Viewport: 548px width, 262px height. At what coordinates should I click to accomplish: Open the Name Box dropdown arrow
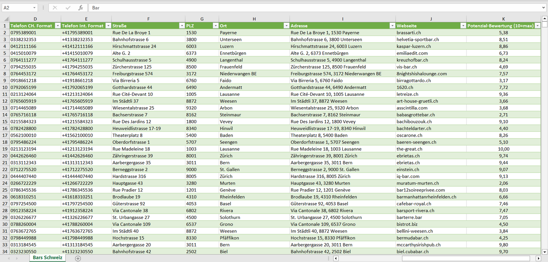coord(35,8)
